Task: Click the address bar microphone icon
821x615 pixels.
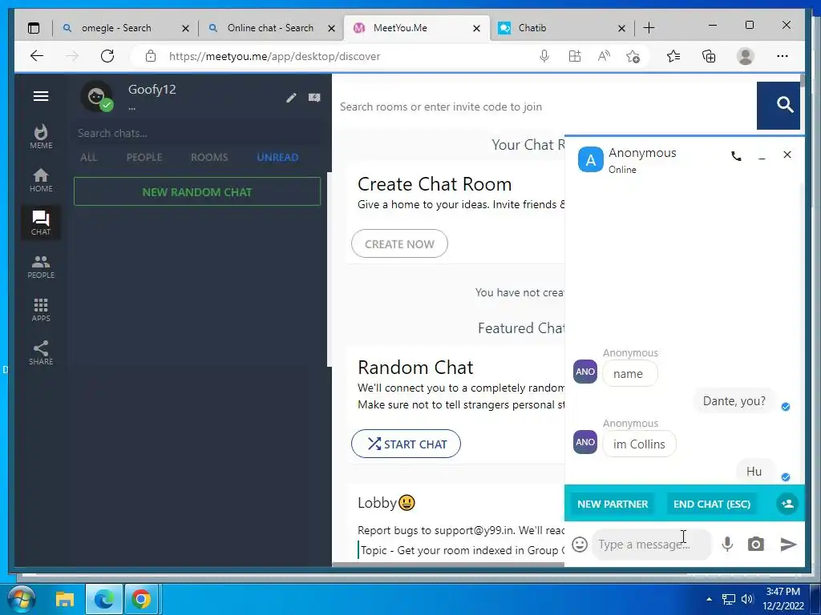Action: click(x=544, y=56)
